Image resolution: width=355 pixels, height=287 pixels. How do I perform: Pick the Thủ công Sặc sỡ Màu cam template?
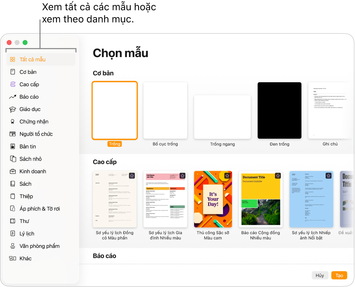213,199
